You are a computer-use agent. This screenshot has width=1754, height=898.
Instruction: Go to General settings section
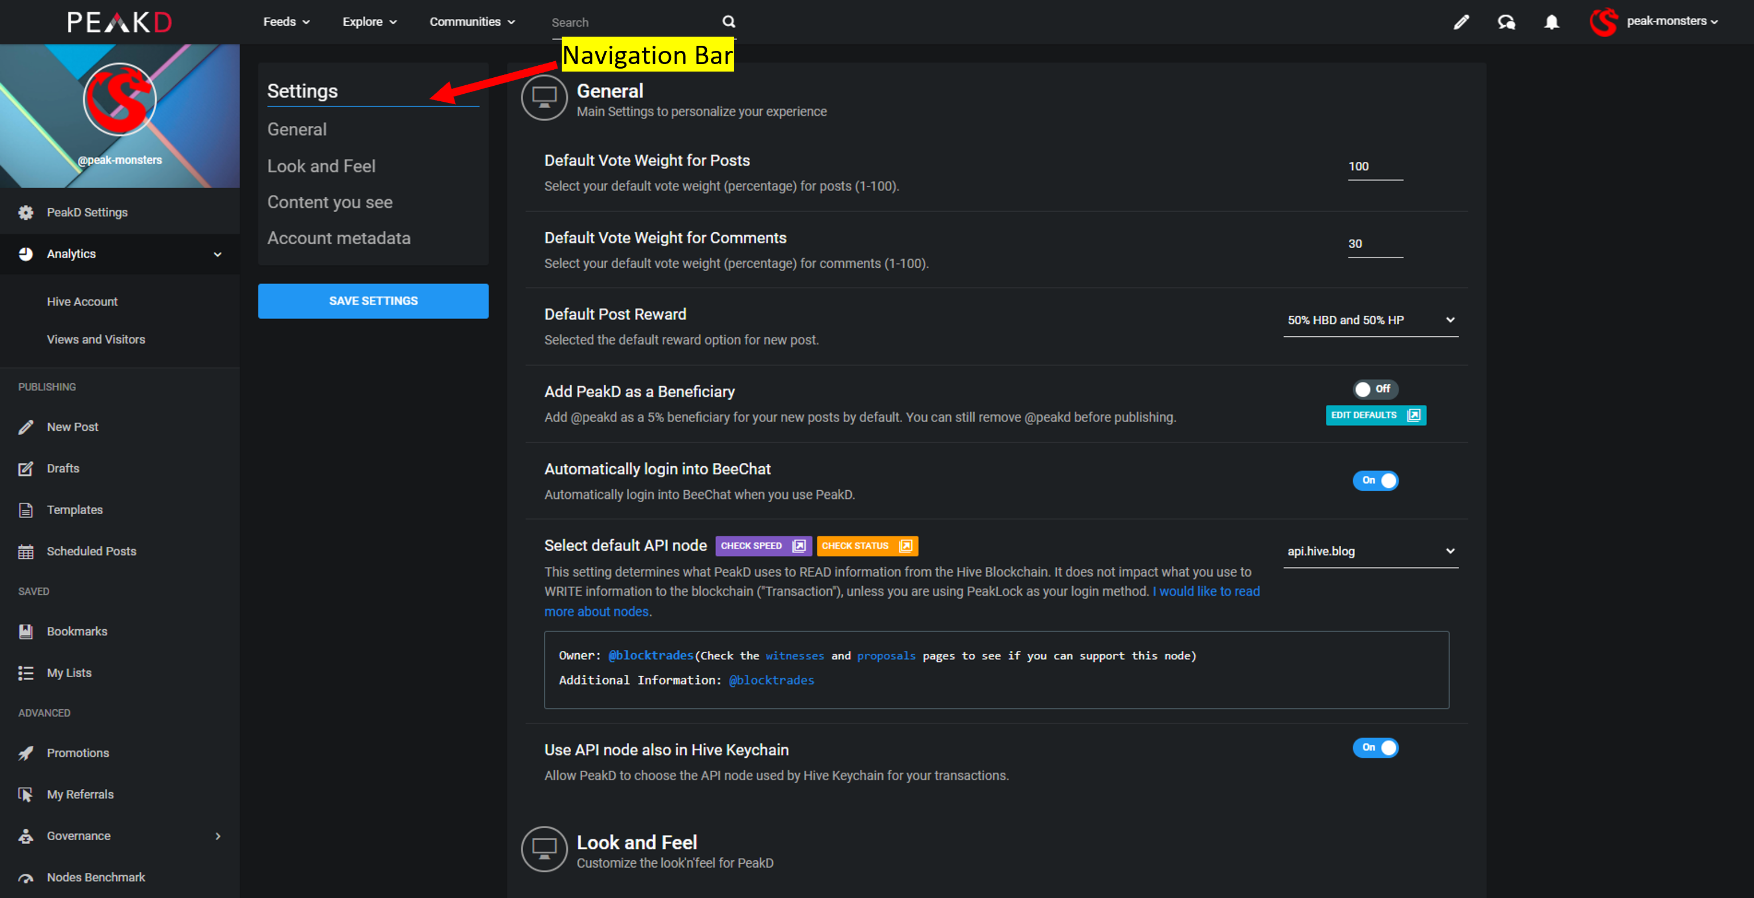click(x=297, y=129)
